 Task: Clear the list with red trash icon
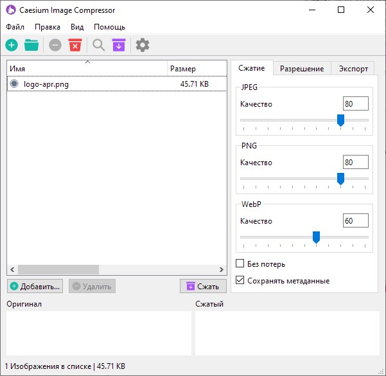75,45
